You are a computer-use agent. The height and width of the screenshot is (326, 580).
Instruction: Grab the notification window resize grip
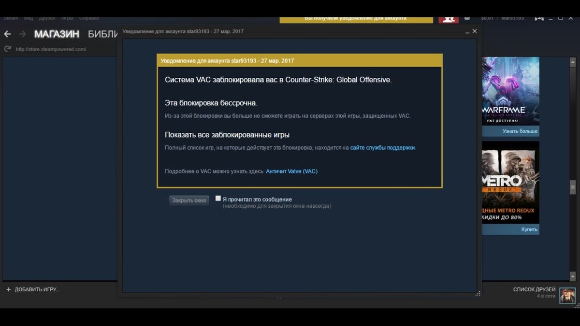478,293
